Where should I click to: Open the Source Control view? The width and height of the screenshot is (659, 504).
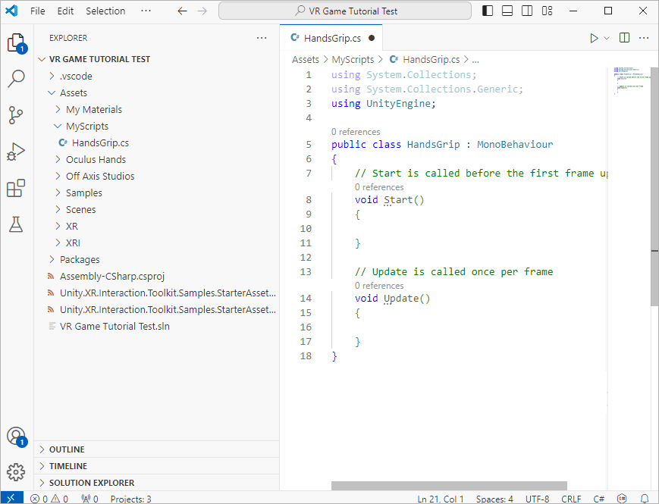point(16,115)
